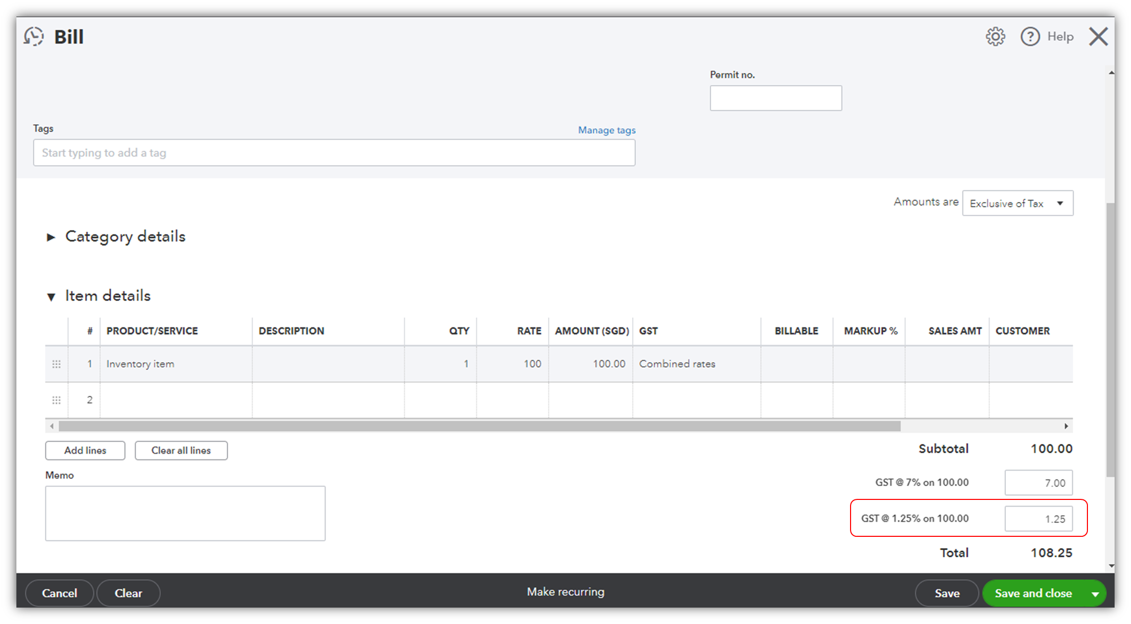Image resolution: width=1131 pixels, height=624 pixels.
Task: Close the Bill form with X
Action: point(1098,36)
